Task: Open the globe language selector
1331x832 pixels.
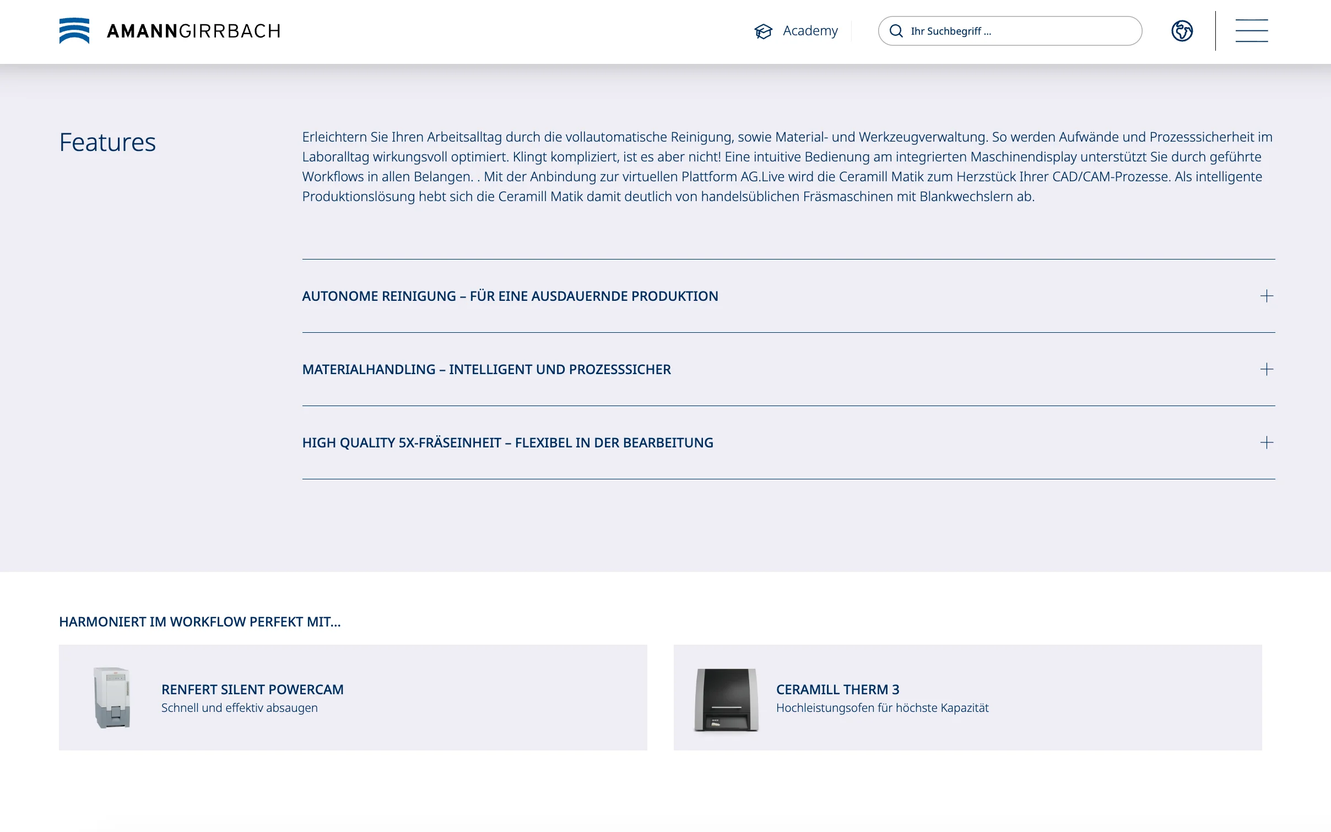Action: [1182, 31]
